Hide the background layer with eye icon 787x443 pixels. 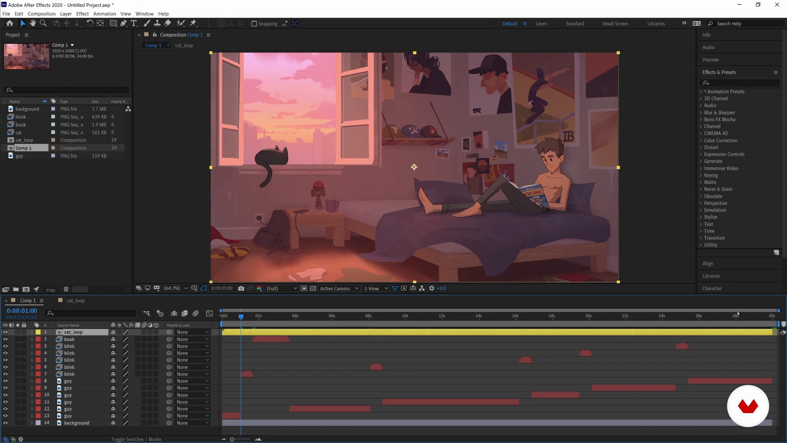[5, 423]
